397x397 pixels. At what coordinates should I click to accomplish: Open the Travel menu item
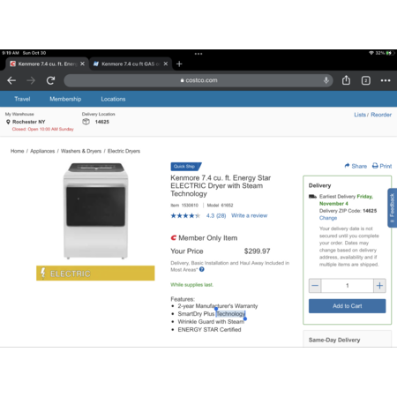(22, 99)
